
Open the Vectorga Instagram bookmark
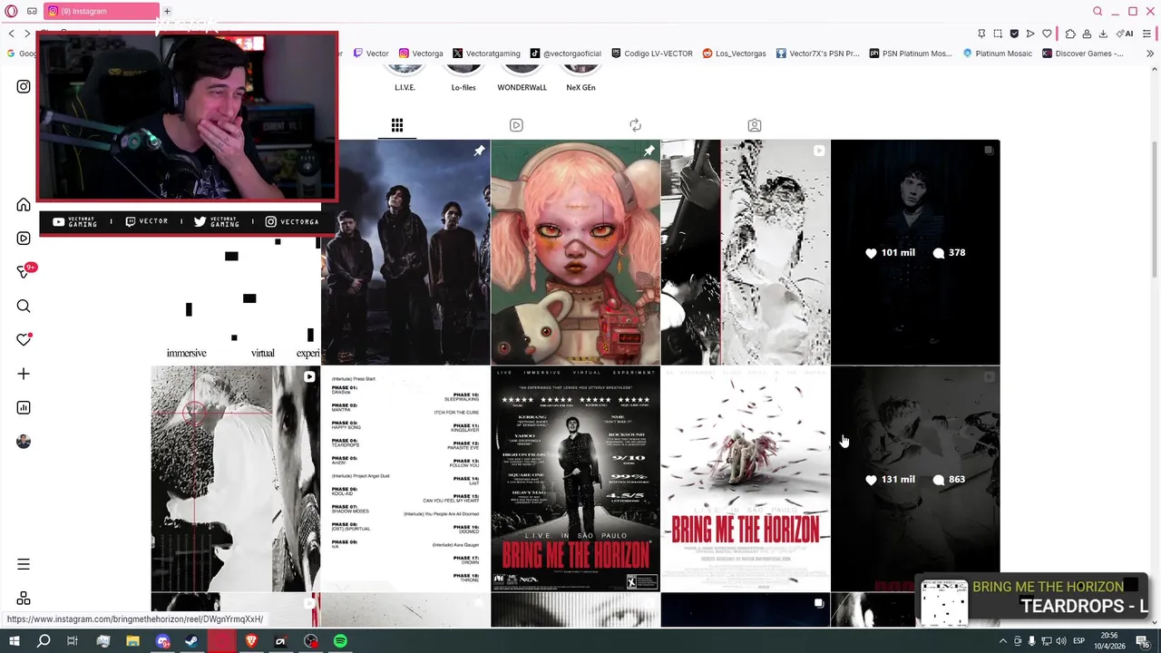421,54
